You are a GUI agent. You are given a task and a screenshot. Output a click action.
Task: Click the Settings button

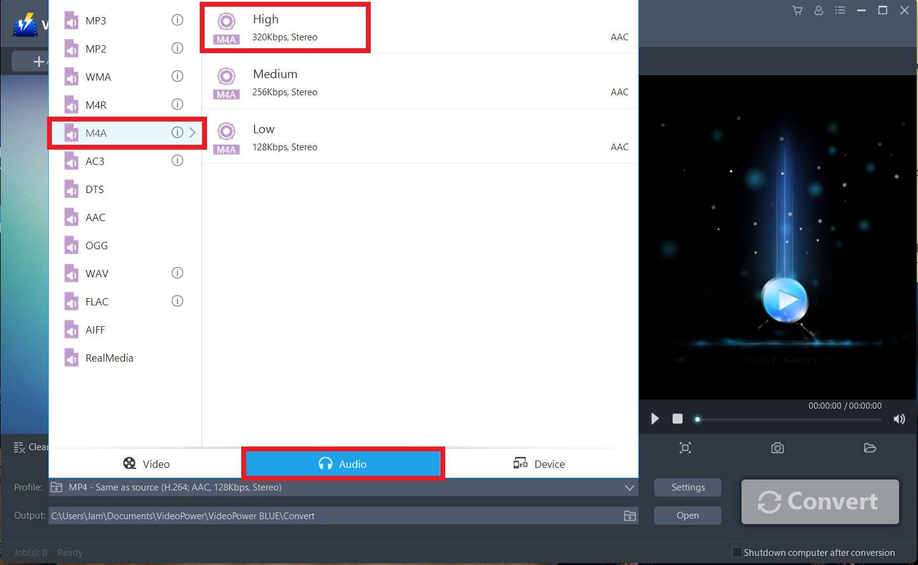click(x=688, y=487)
